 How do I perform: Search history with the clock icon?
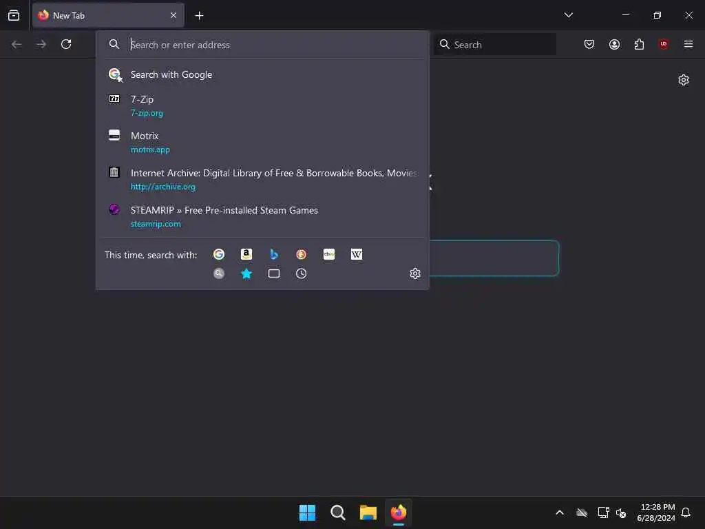click(302, 273)
